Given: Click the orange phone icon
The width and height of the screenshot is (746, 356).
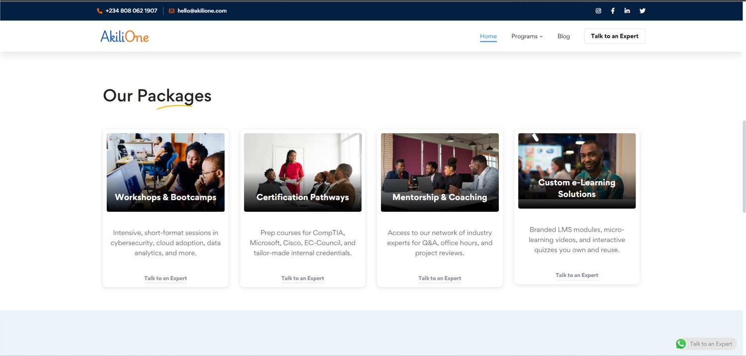Looking at the screenshot, I should point(99,11).
